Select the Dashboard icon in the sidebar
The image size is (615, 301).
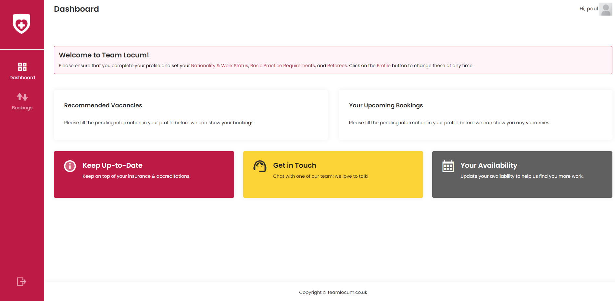point(22,67)
